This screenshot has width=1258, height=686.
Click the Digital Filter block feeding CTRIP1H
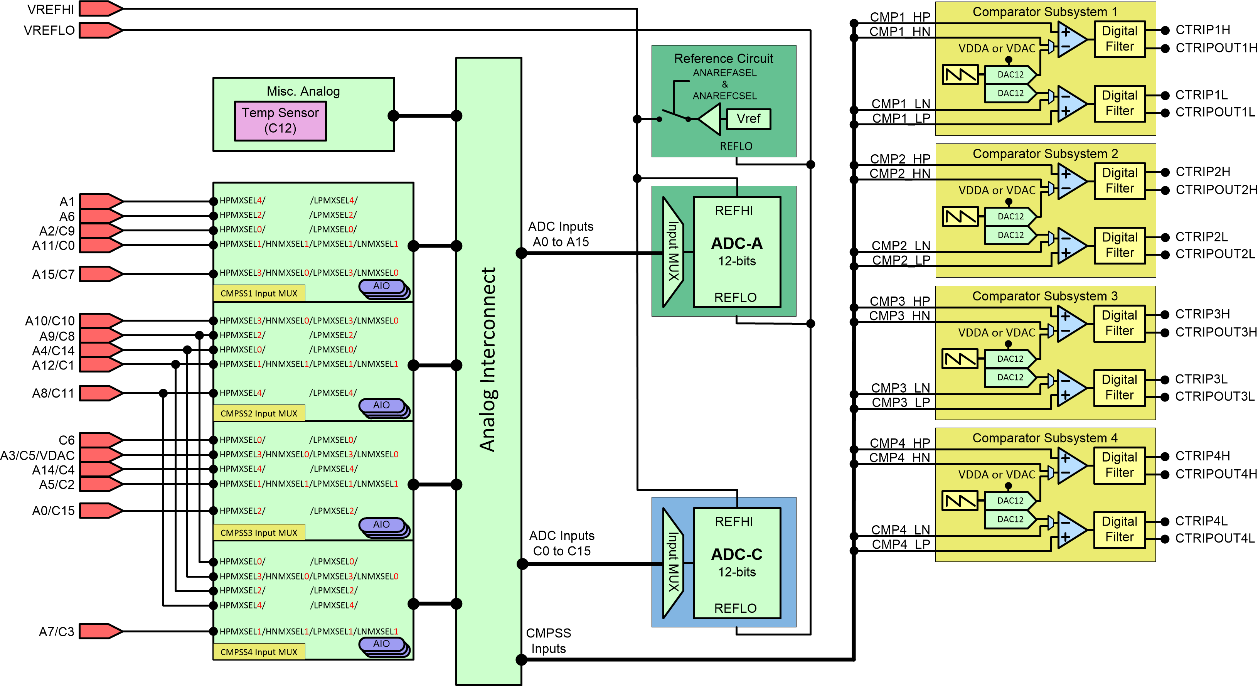pos(1120,39)
